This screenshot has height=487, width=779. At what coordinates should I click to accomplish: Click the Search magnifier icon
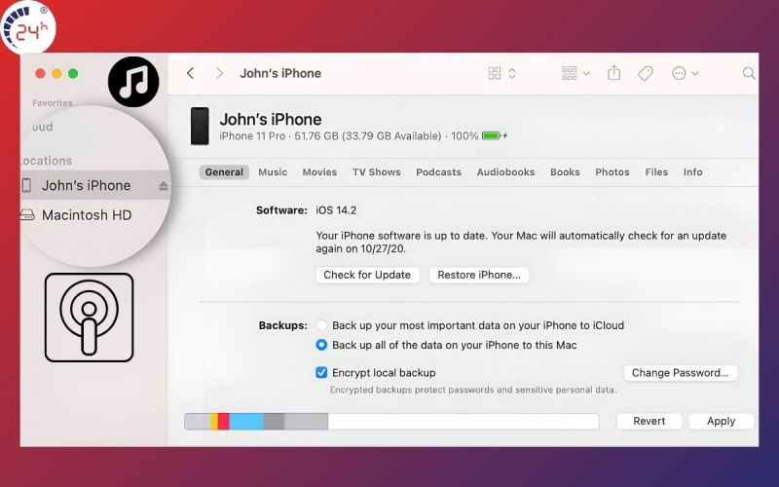749,74
